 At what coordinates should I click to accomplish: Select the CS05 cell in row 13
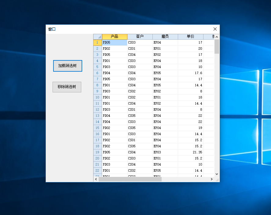point(140,116)
